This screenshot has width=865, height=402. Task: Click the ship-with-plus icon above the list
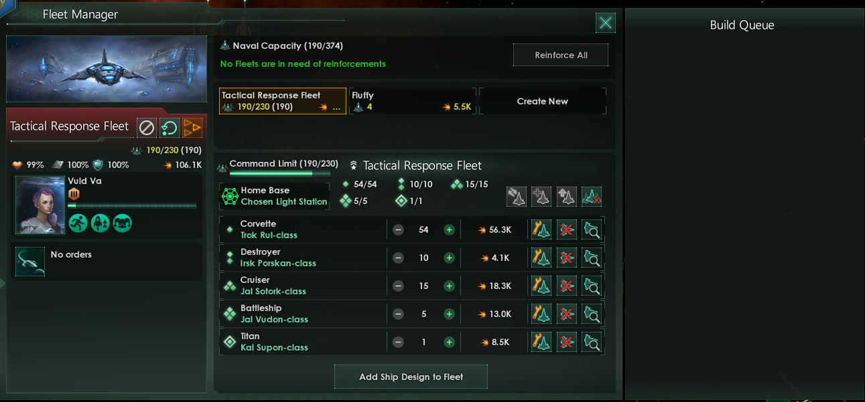click(x=541, y=197)
